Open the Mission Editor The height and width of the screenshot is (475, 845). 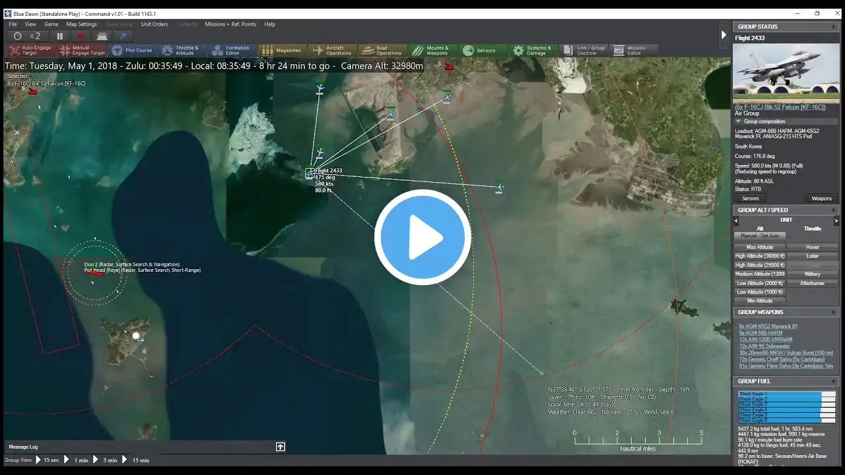pos(634,50)
